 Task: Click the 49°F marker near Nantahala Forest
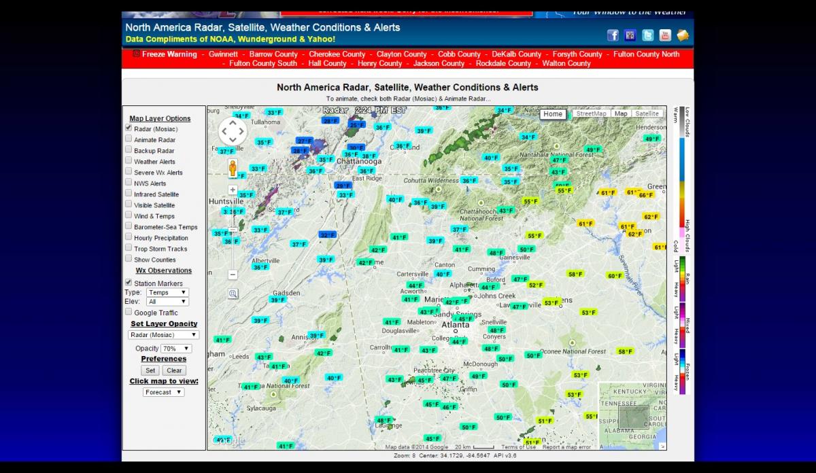[x=593, y=150]
